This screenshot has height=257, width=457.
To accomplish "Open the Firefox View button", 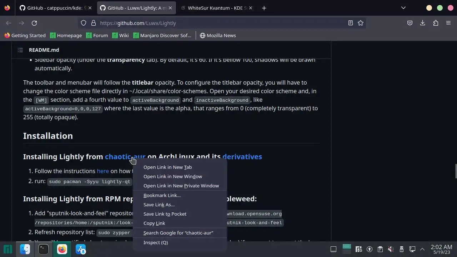I will [7, 8].
